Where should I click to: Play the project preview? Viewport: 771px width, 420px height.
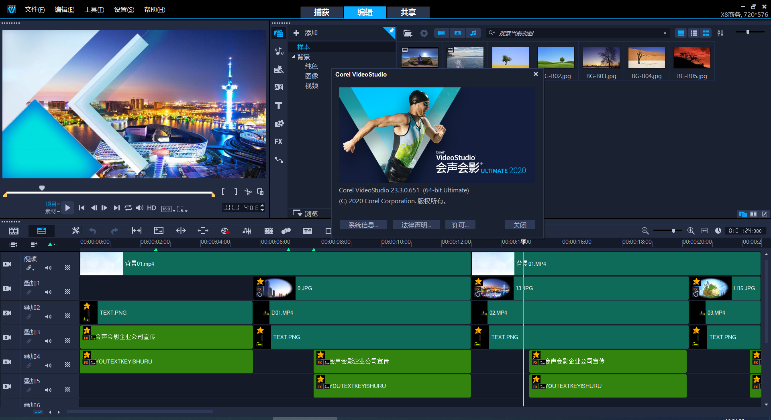(67, 208)
